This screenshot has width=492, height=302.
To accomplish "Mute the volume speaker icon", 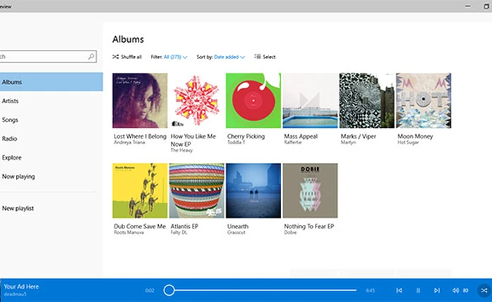I will click(x=455, y=290).
